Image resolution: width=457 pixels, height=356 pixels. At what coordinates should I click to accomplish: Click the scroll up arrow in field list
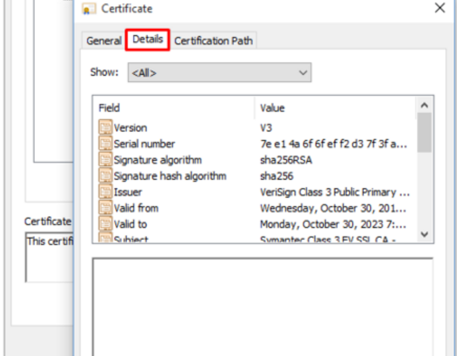tap(425, 105)
